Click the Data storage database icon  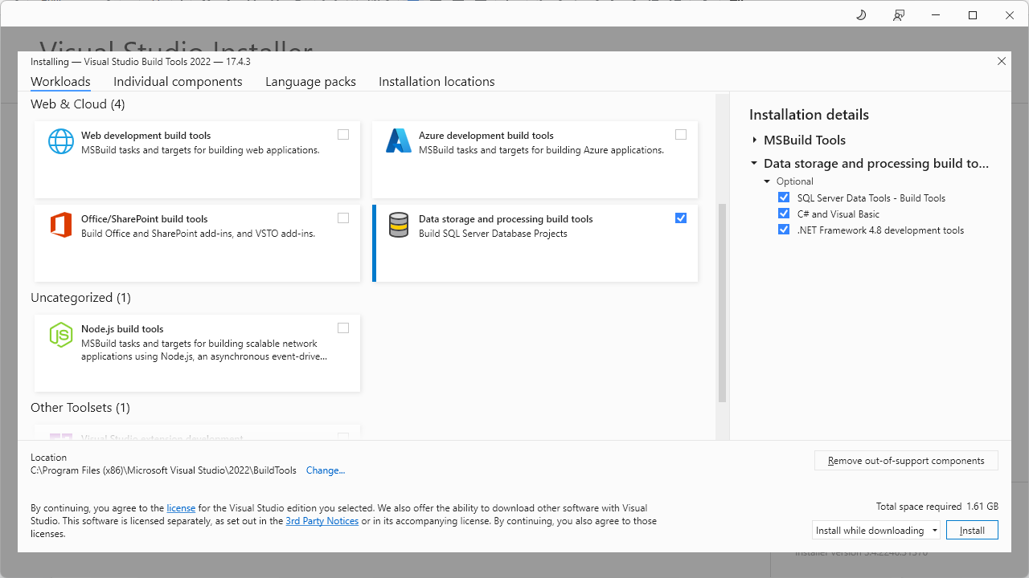click(x=399, y=225)
